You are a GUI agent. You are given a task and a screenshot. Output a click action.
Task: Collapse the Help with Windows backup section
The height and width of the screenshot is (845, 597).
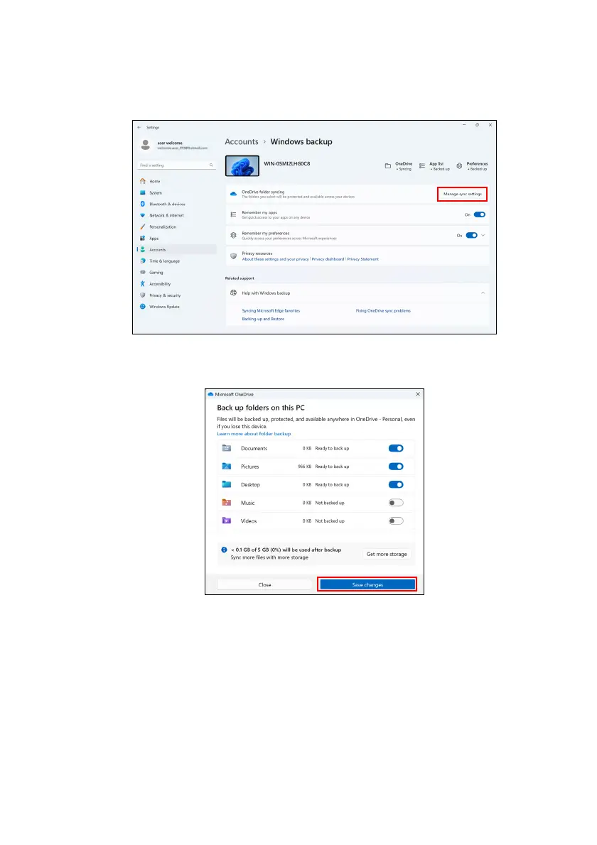pyautogui.click(x=481, y=293)
